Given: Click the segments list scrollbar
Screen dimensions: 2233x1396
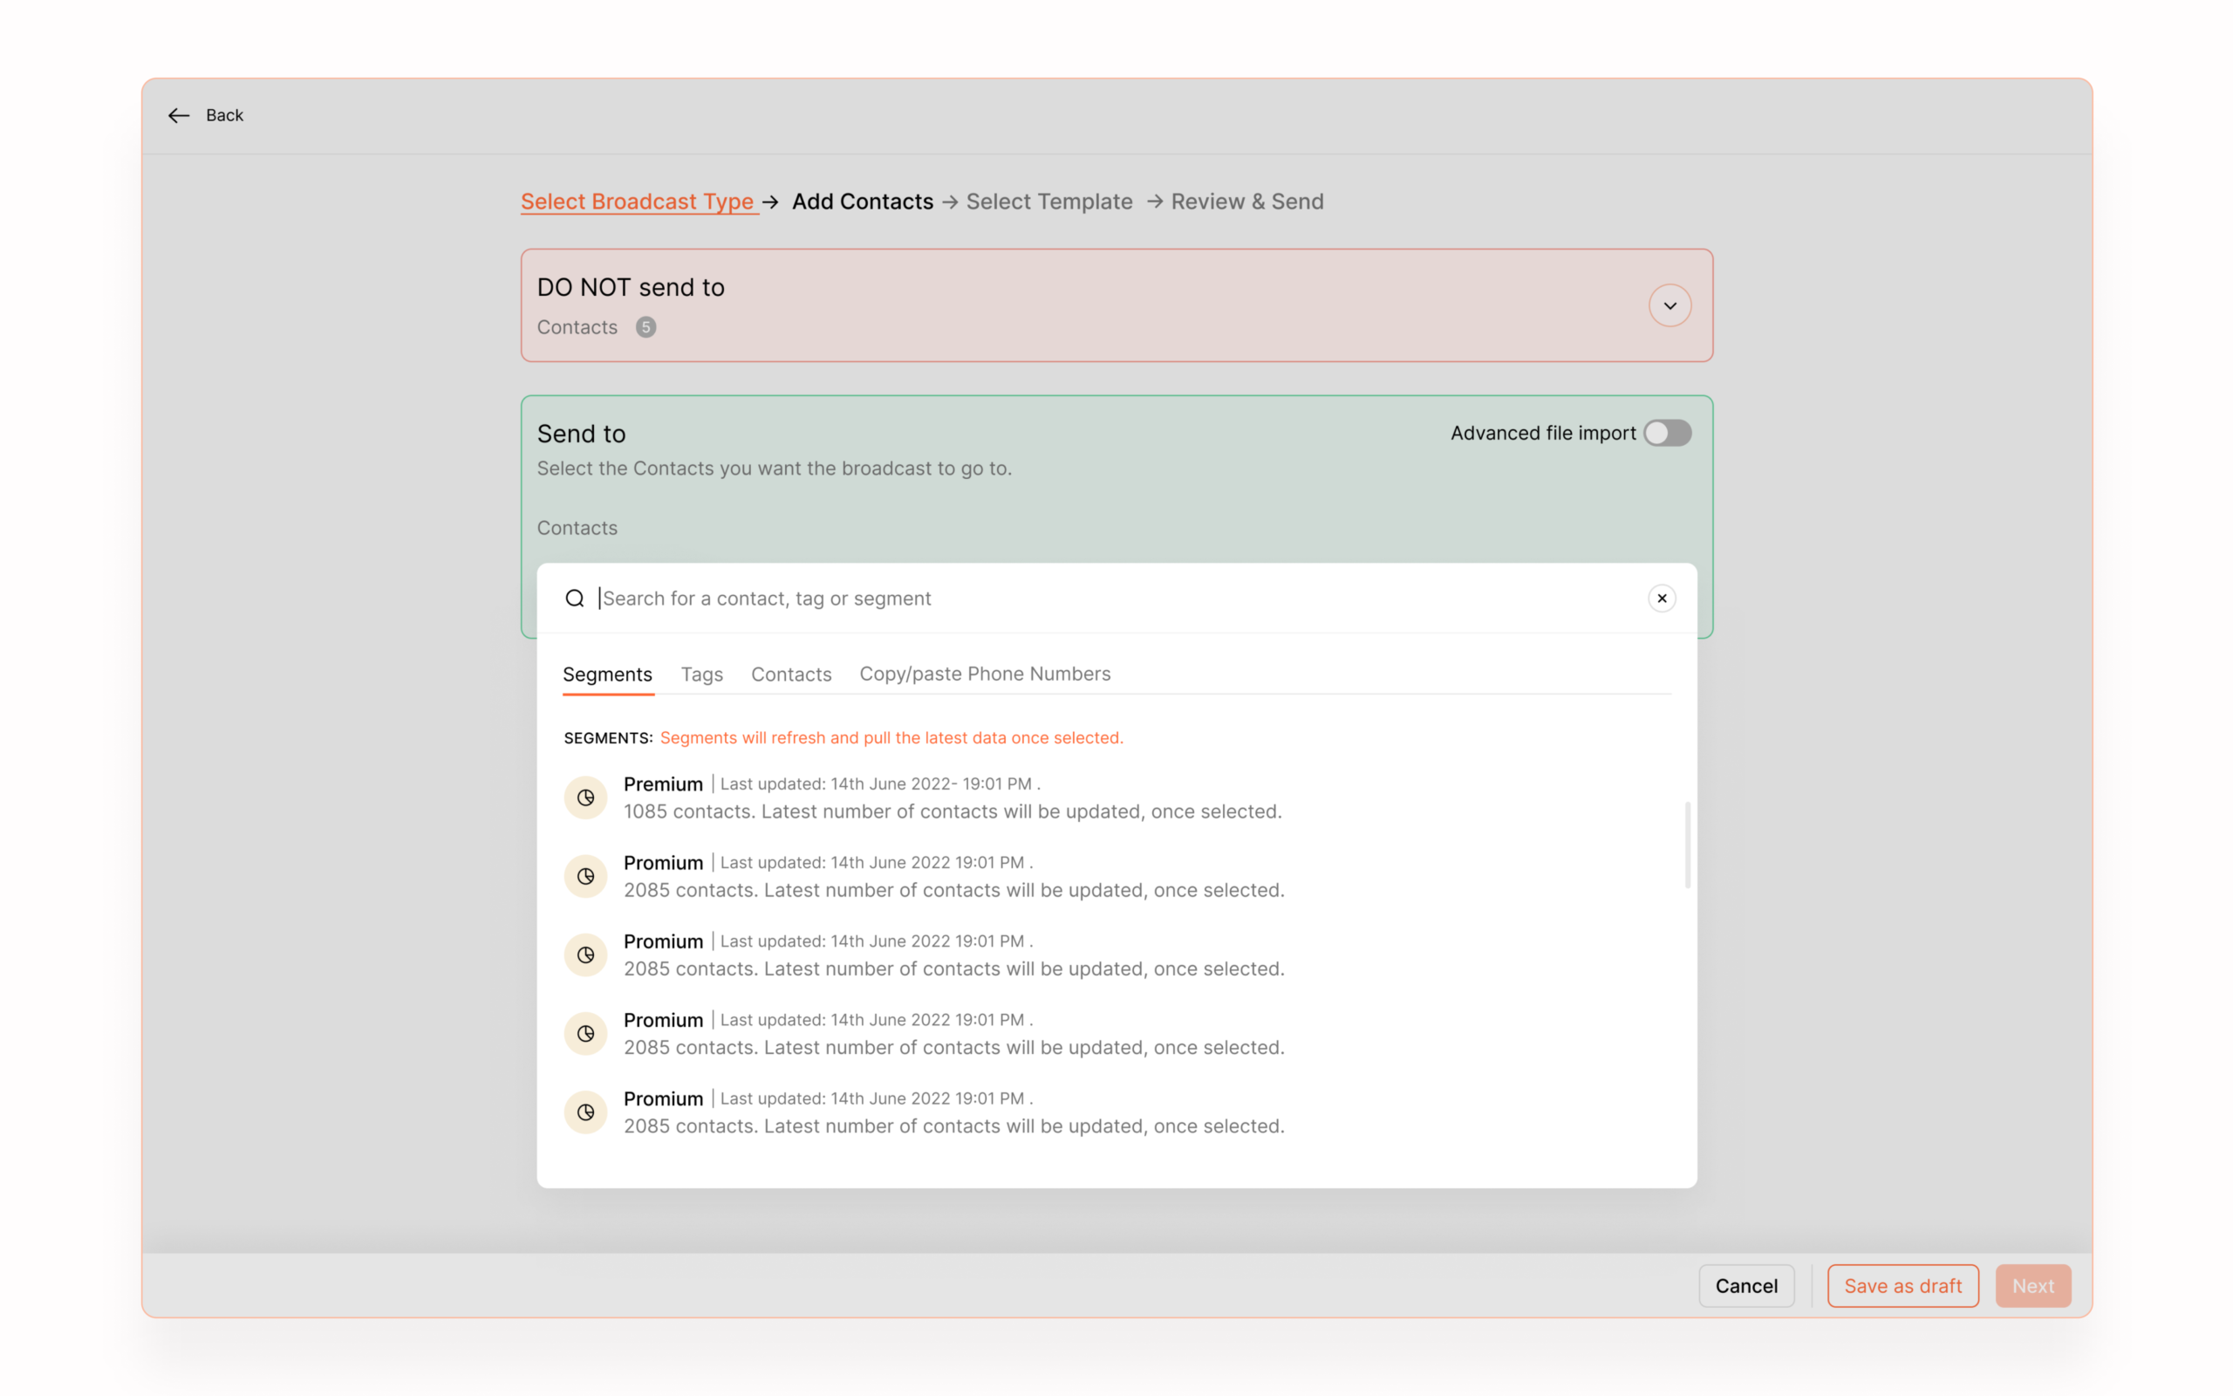Looking at the screenshot, I should (x=1687, y=845).
